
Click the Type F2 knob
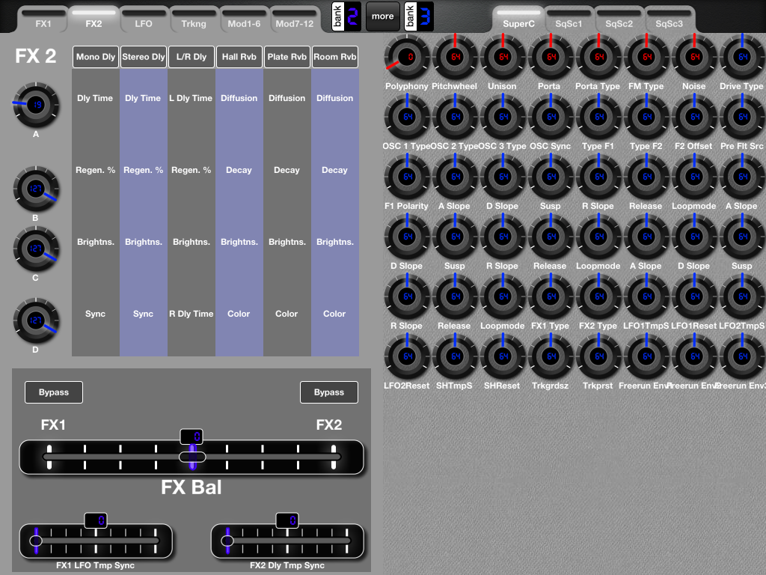tap(646, 117)
